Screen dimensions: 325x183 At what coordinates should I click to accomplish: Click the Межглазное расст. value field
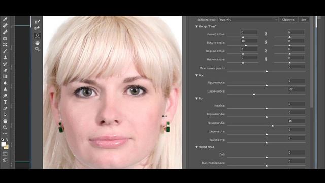pyautogui.click(x=296, y=67)
